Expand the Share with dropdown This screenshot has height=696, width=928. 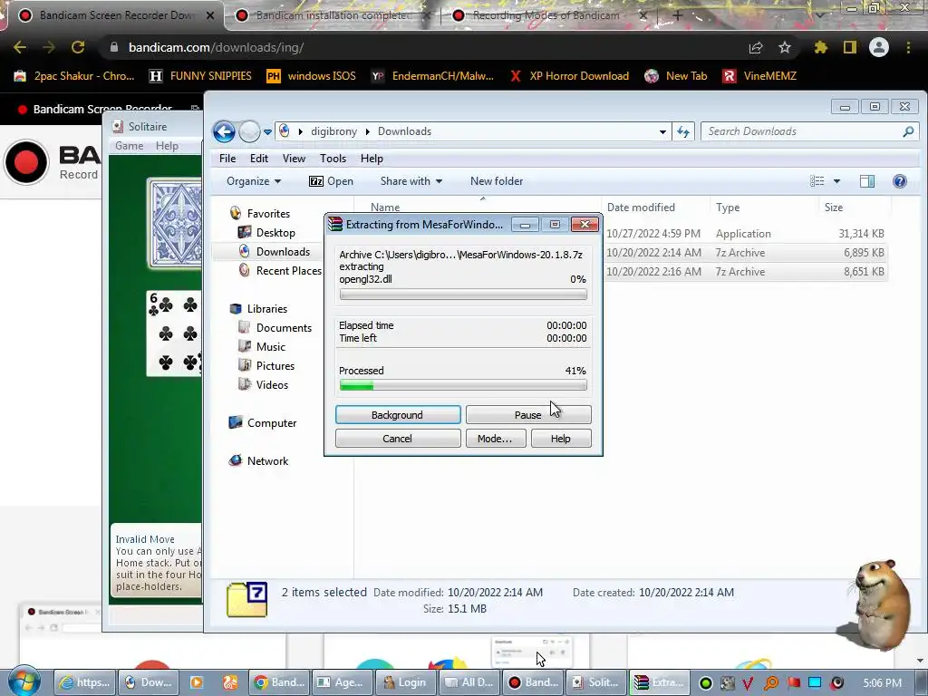pyautogui.click(x=411, y=181)
